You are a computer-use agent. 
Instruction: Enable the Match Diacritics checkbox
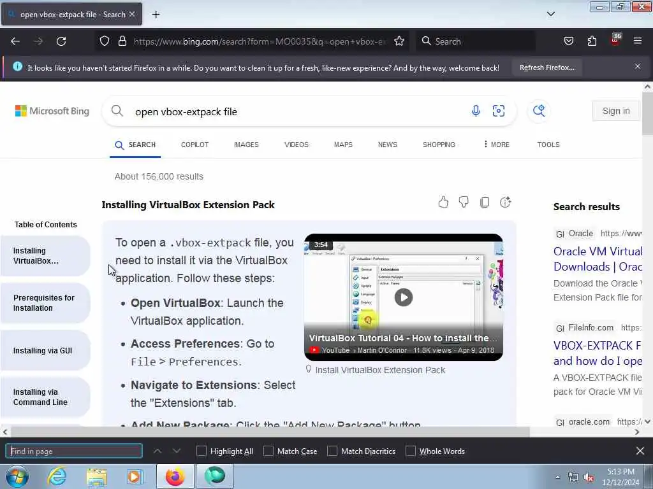click(x=332, y=451)
